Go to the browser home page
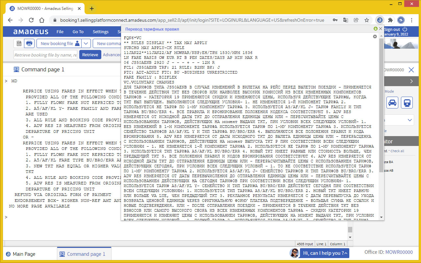 (42, 20)
